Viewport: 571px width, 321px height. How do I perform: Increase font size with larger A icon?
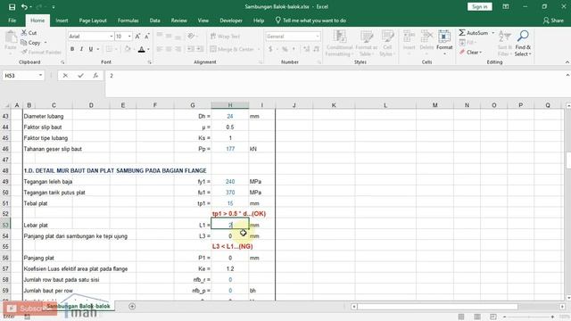[137, 37]
